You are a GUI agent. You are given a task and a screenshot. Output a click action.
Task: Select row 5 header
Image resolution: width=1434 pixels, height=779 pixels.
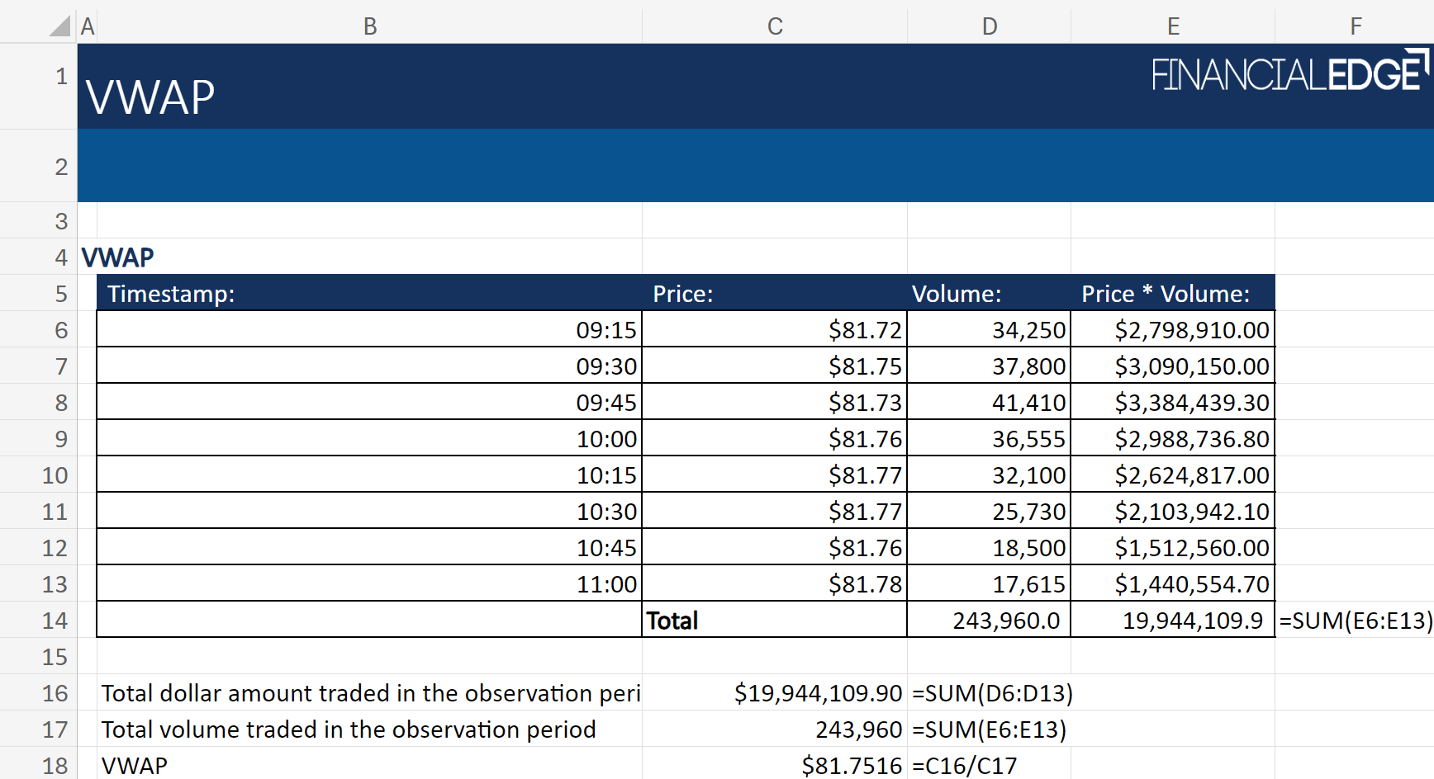coord(60,294)
